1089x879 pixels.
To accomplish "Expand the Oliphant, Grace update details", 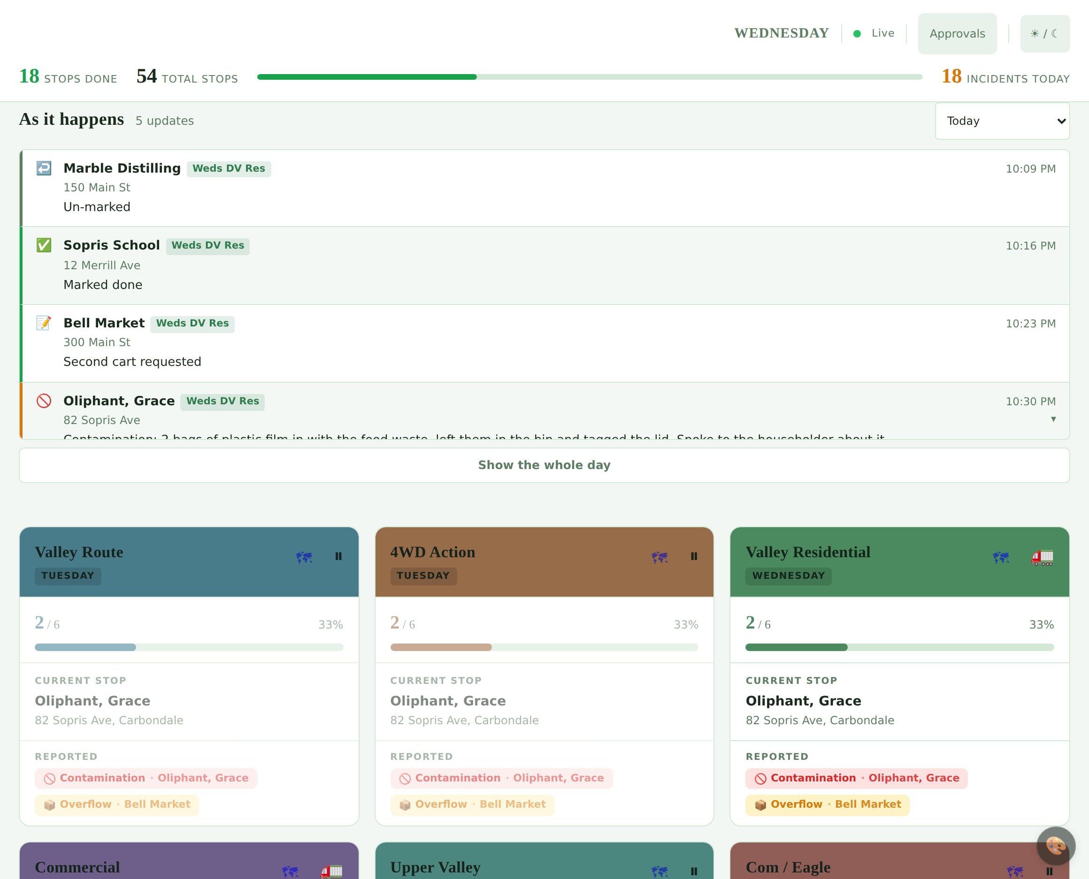I will pos(1053,419).
